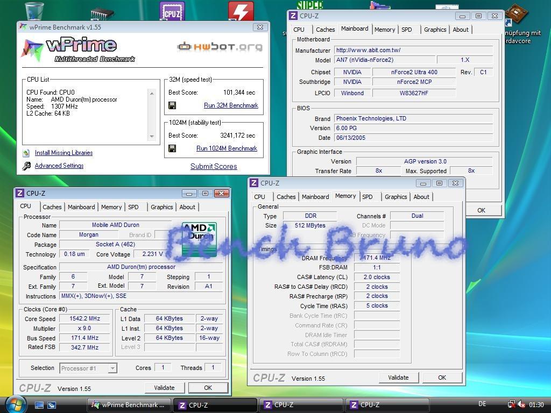Click DRAM Frequency 171.4 MHz value

click(377, 258)
